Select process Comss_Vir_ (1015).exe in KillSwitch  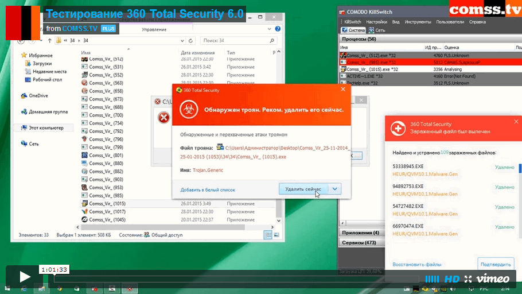tap(431, 69)
